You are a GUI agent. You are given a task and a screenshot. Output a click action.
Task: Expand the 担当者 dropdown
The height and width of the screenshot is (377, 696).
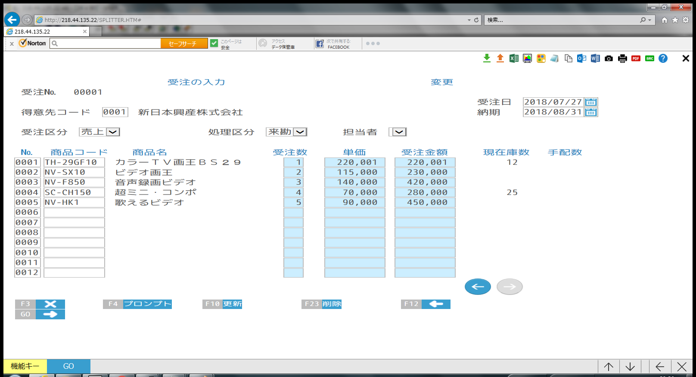[x=399, y=132]
